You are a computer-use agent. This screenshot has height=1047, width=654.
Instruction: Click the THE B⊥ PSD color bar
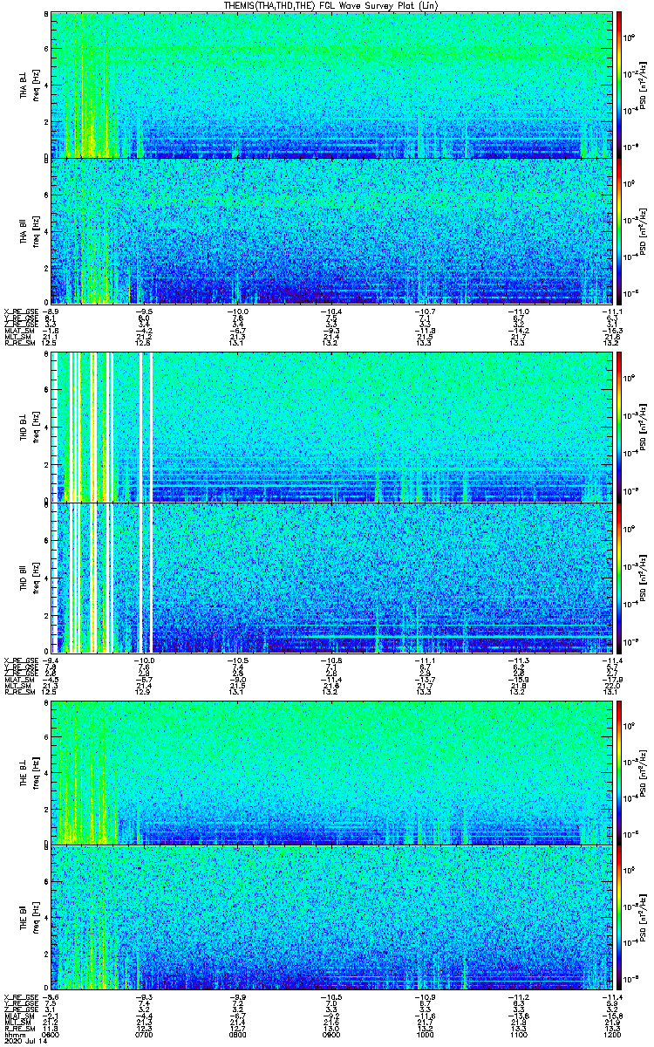coord(620,772)
